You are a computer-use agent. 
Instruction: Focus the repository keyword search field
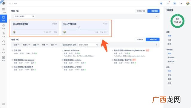pyautogui.click(x=88, y=45)
